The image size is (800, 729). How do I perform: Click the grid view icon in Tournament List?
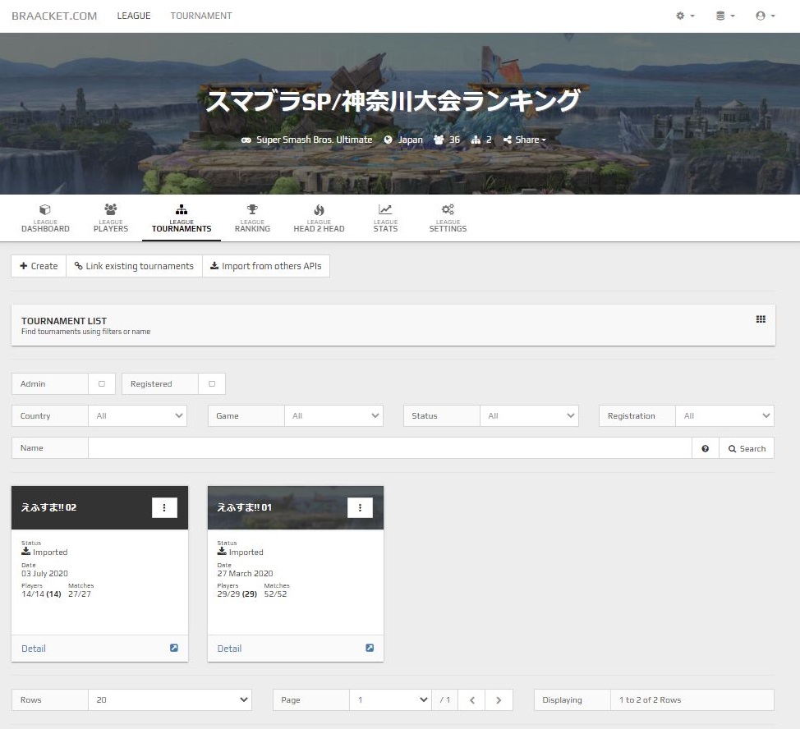[761, 319]
